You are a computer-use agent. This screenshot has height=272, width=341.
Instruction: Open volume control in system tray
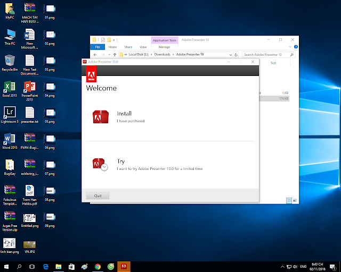click(x=295, y=267)
